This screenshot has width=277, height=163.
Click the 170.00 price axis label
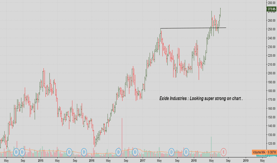tap(272, 100)
